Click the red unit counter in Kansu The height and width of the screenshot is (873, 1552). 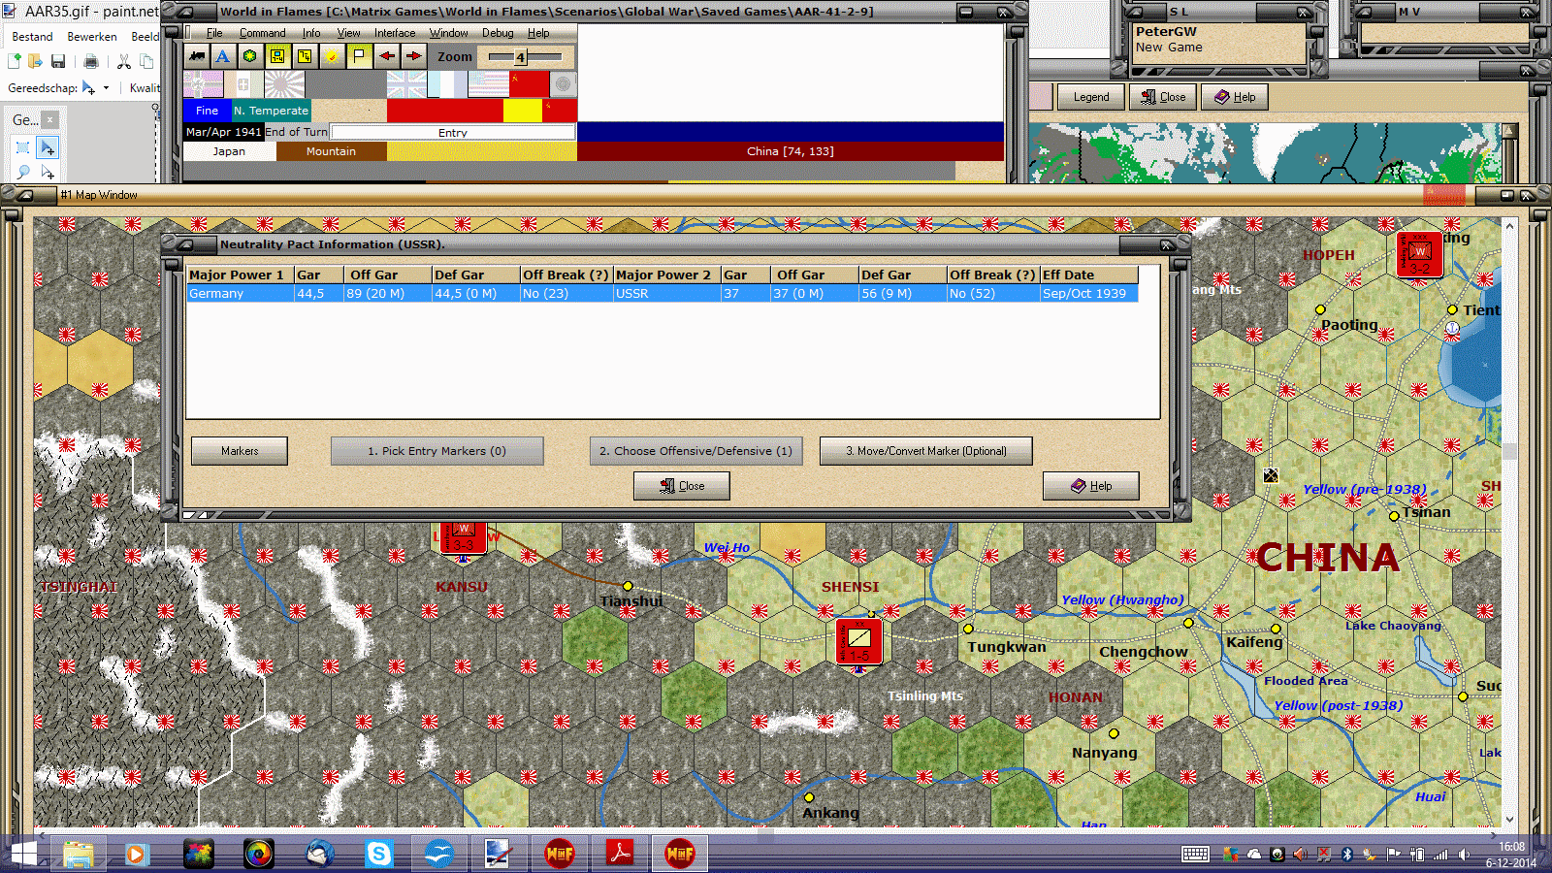tap(463, 537)
